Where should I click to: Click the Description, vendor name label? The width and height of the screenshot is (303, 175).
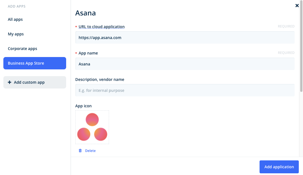tap(100, 79)
